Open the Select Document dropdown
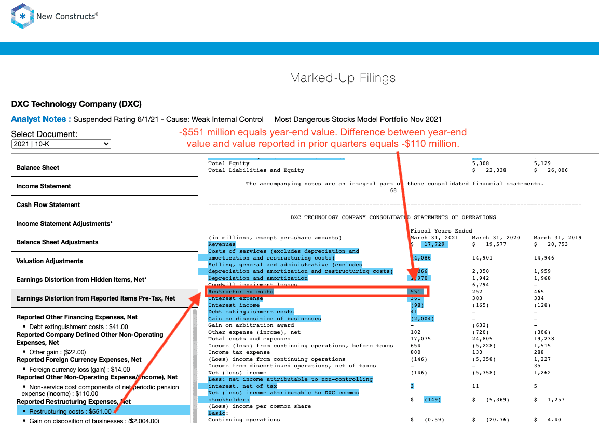This screenshot has width=599, height=423. (61, 144)
